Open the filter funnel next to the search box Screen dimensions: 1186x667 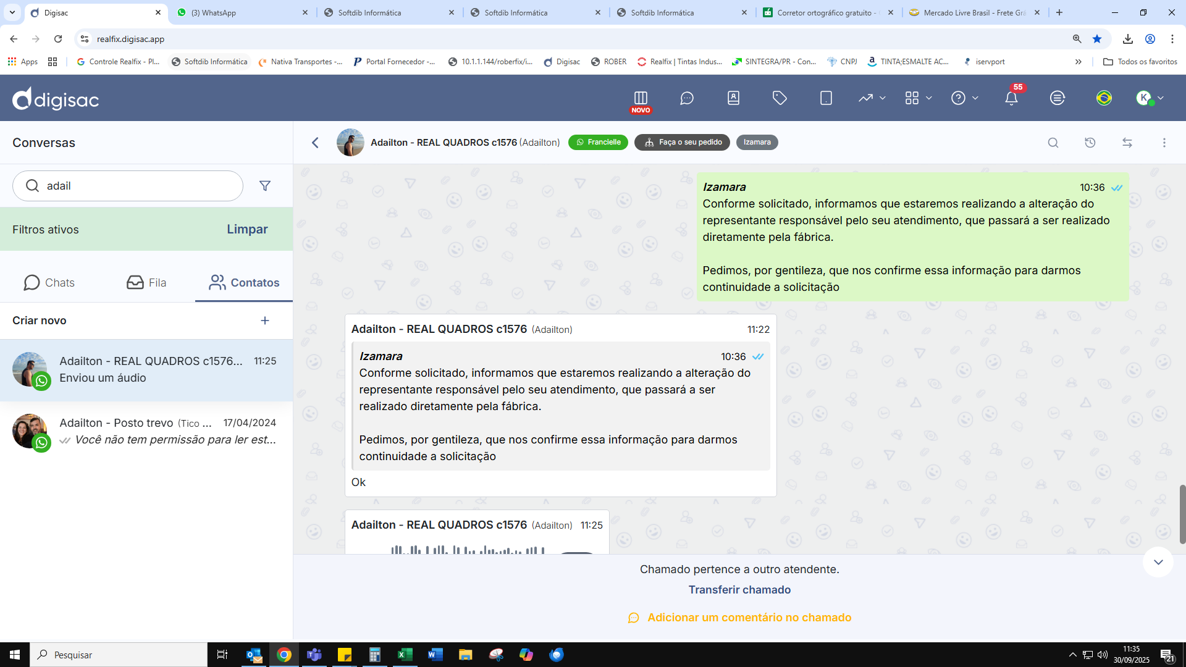(265, 186)
